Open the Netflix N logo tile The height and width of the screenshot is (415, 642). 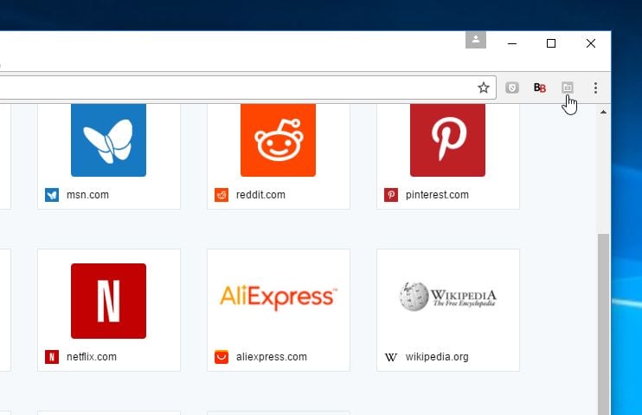click(x=108, y=301)
